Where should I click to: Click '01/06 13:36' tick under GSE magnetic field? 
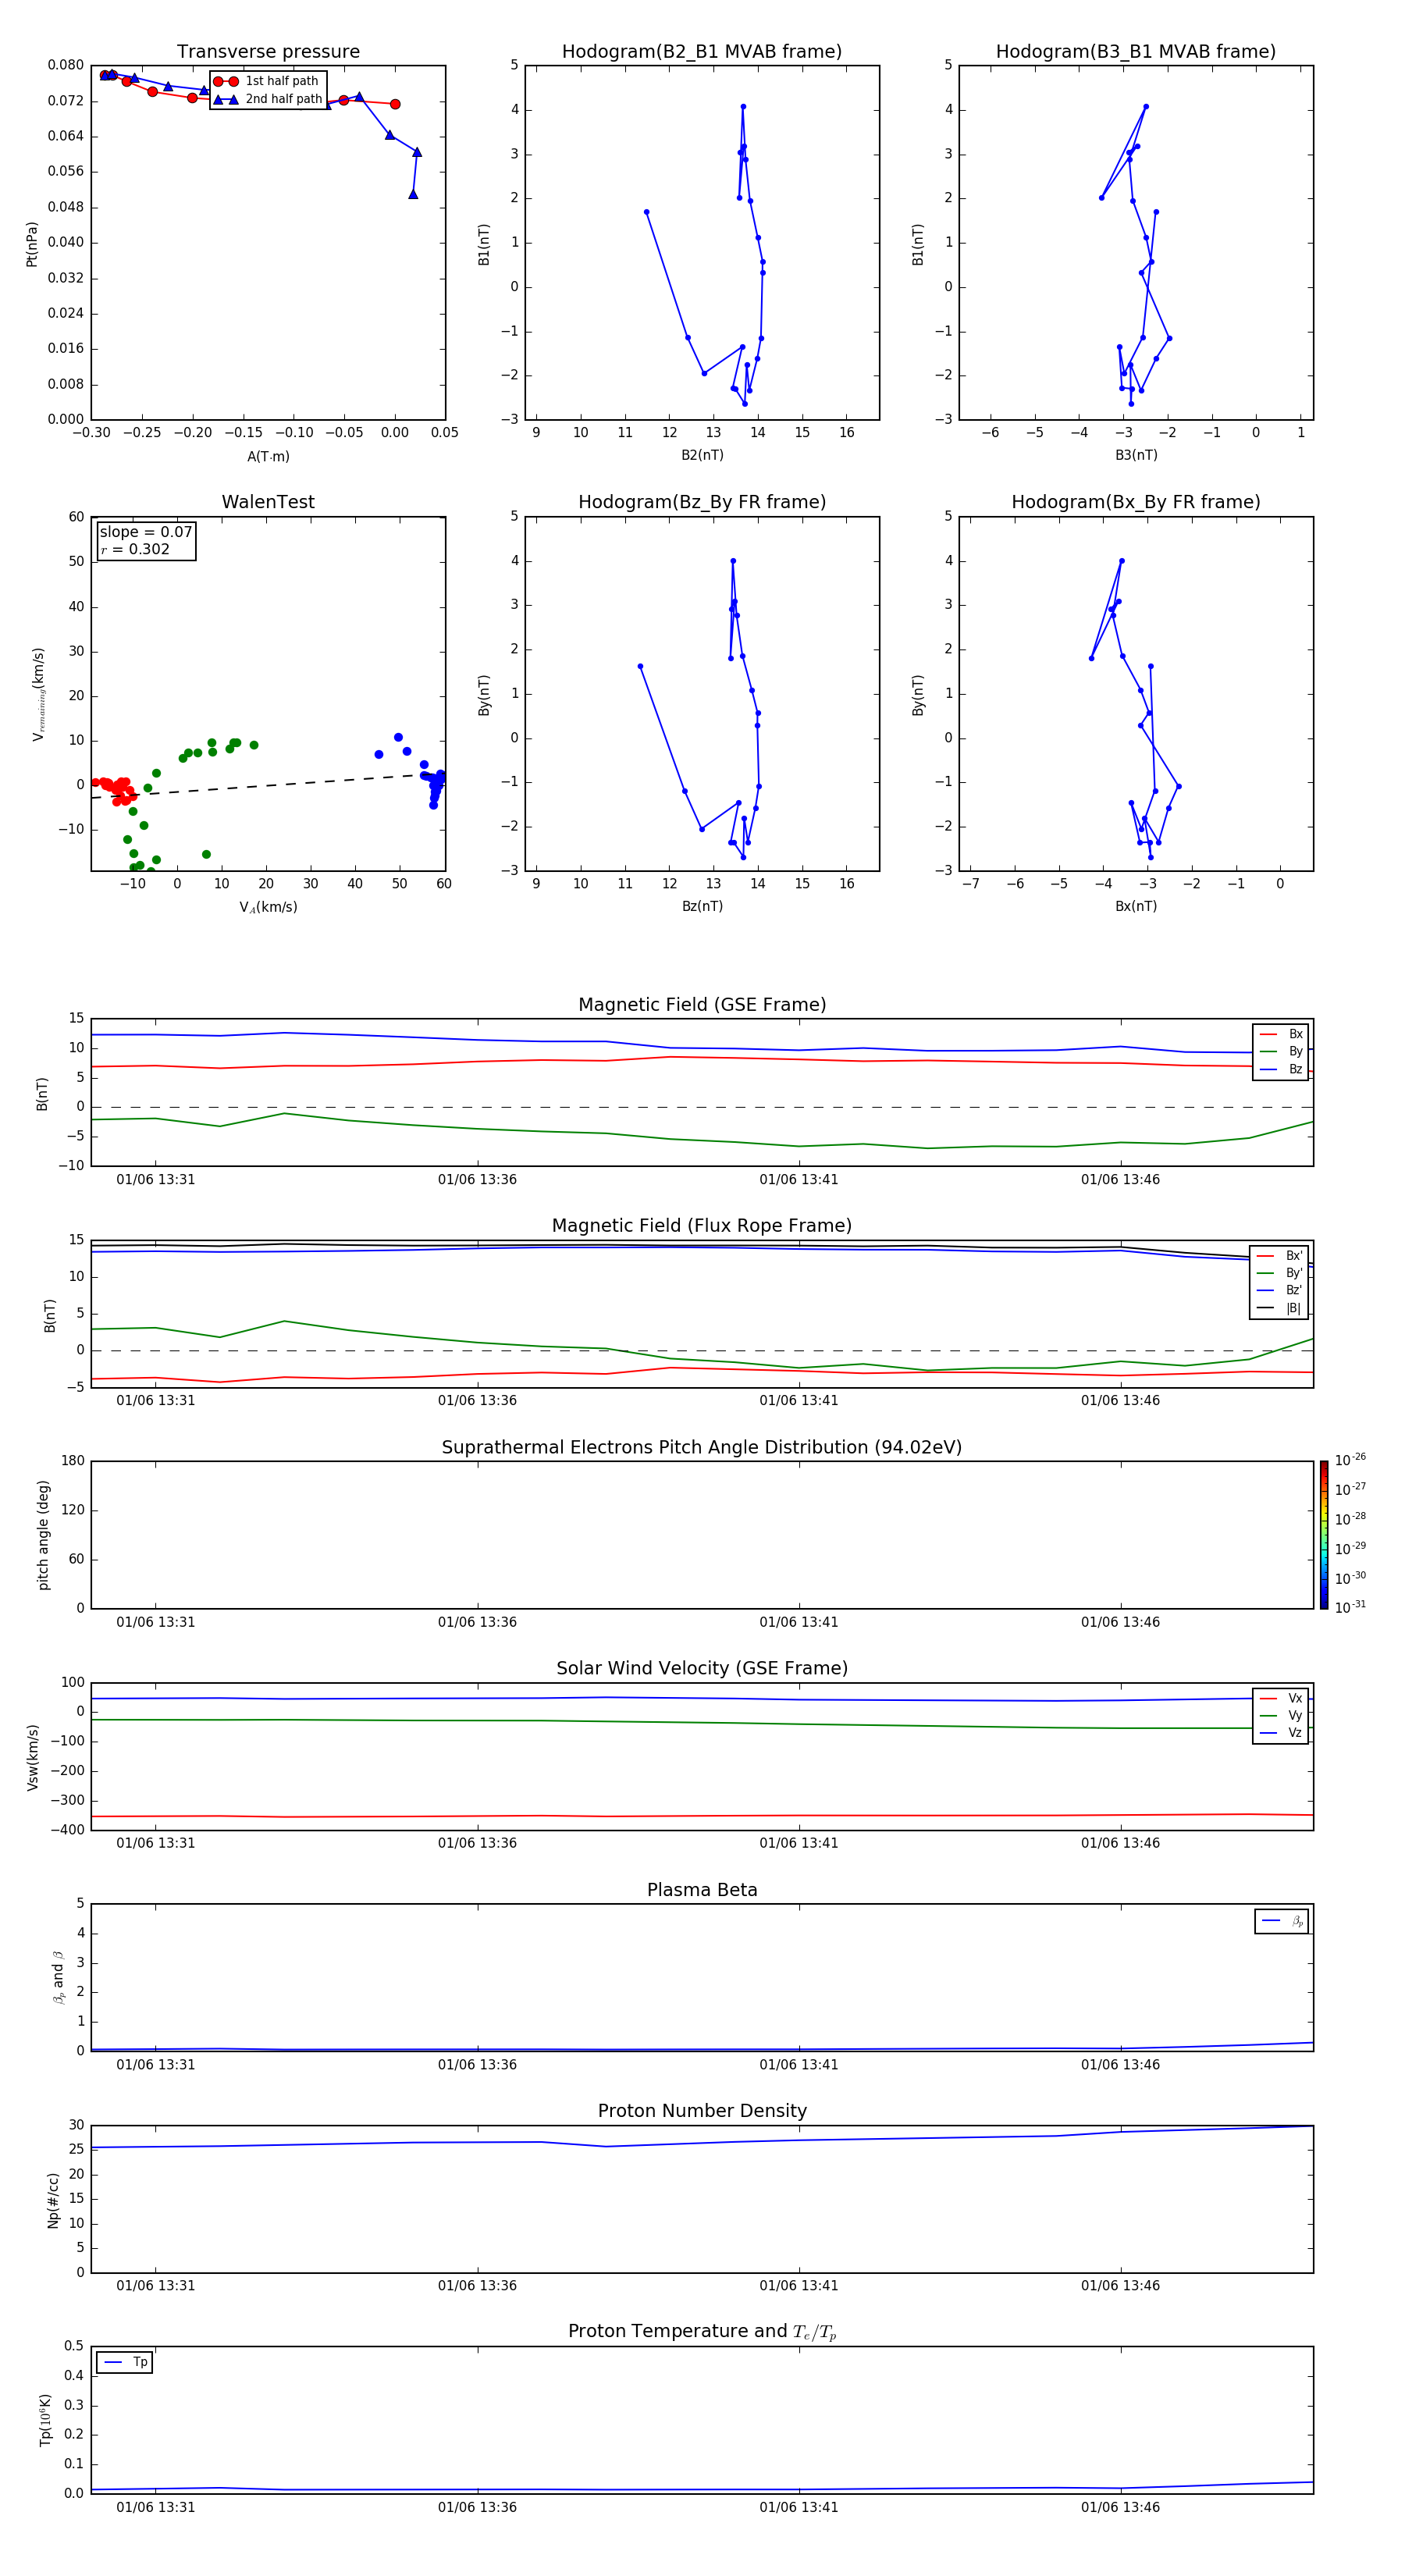477,1180
